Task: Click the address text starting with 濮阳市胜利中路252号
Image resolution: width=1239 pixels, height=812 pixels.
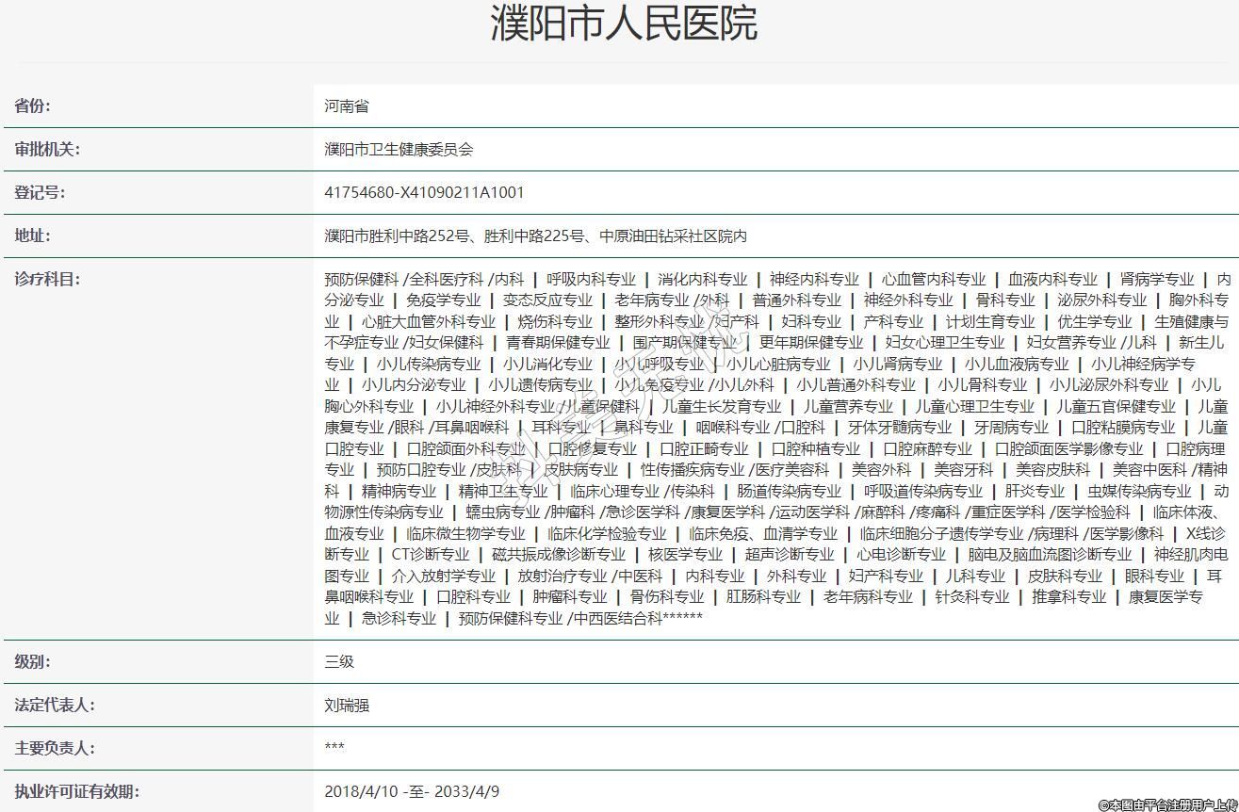Action: 535,235
